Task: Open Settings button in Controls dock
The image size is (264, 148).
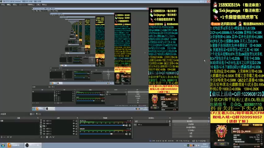Action: click(x=191, y=134)
